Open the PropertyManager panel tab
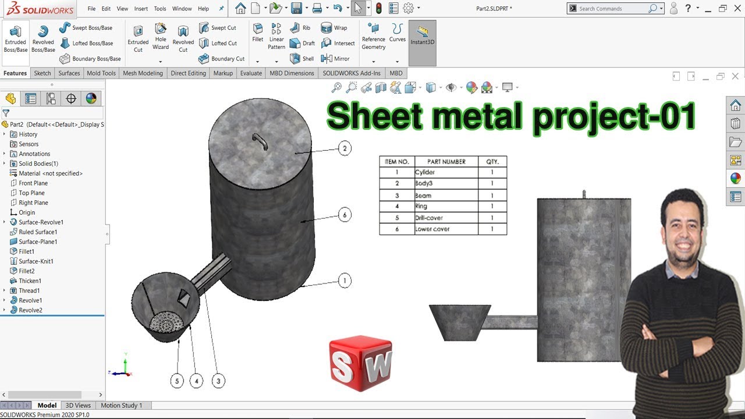 point(31,98)
